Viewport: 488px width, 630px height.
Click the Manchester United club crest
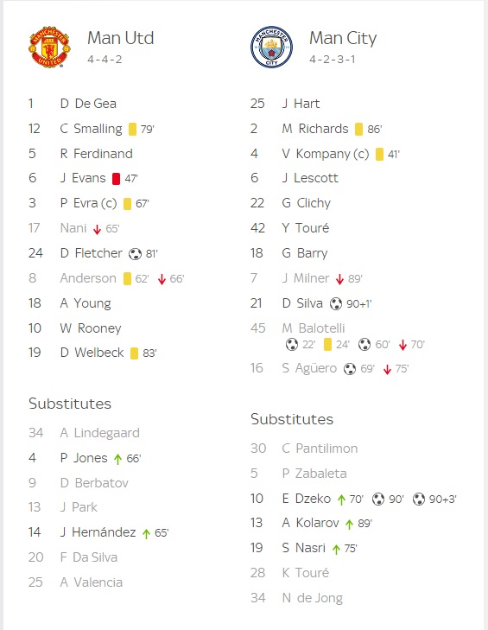[49, 47]
